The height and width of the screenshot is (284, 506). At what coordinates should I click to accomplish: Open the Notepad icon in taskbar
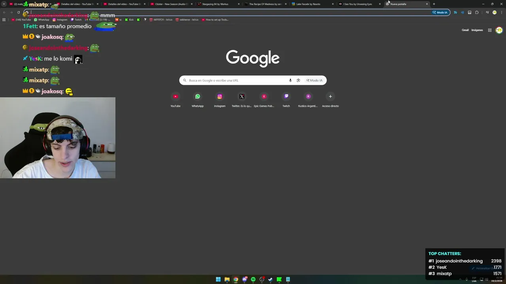click(288, 279)
